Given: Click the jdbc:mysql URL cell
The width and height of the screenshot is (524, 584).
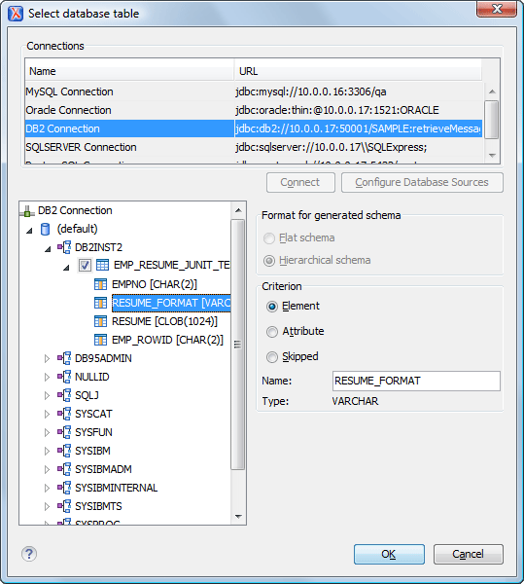Looking at the screenshot, I should pyautogui.click(x=358, y=91).
